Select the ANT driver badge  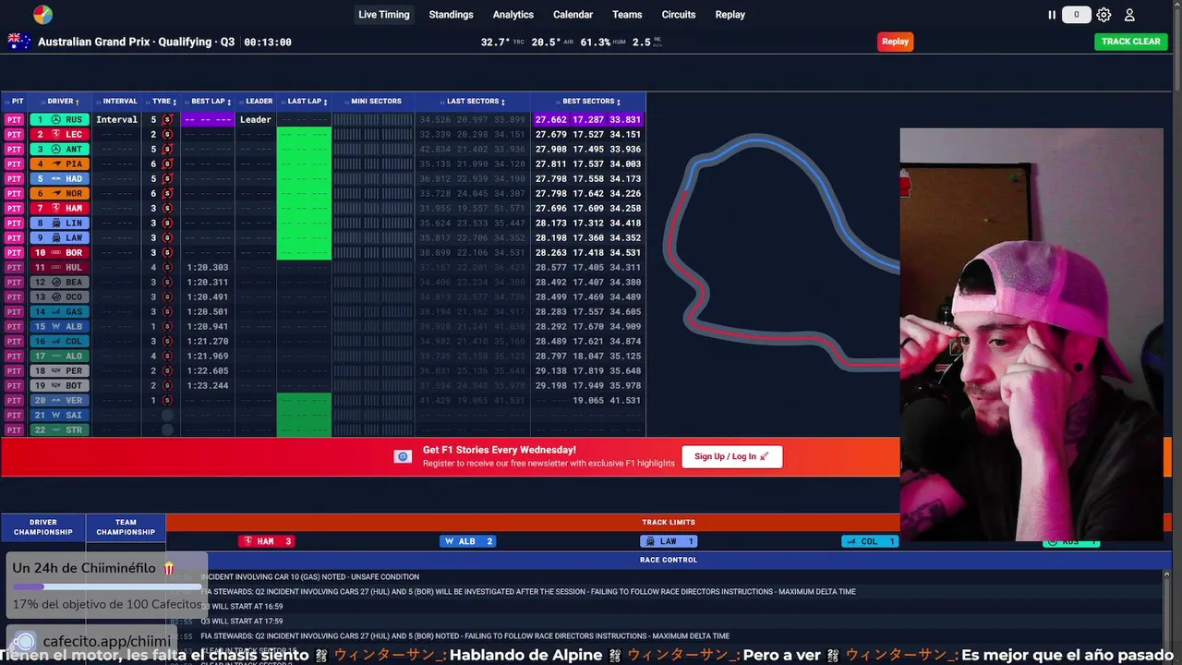(x=59, y=149)
